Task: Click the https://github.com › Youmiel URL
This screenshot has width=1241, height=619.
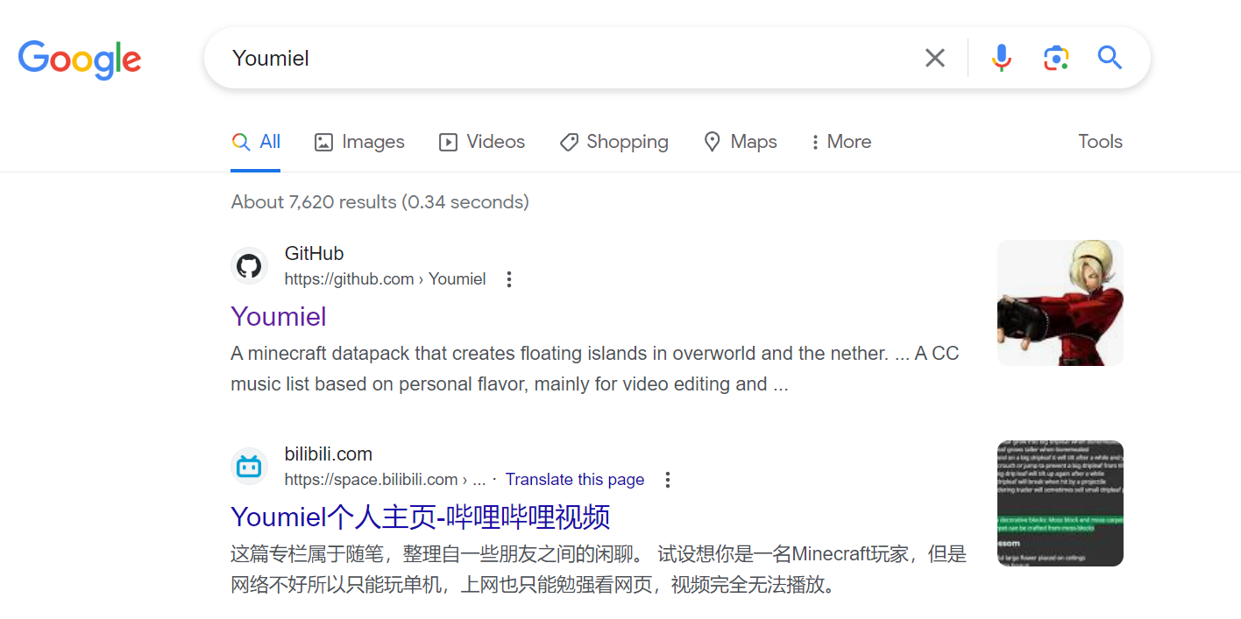Action: [x=385, y=279]
